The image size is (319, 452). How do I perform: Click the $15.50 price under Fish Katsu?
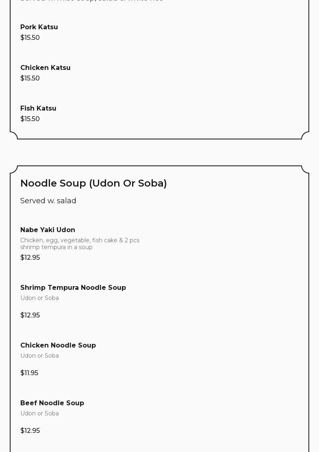coord(30,119)
